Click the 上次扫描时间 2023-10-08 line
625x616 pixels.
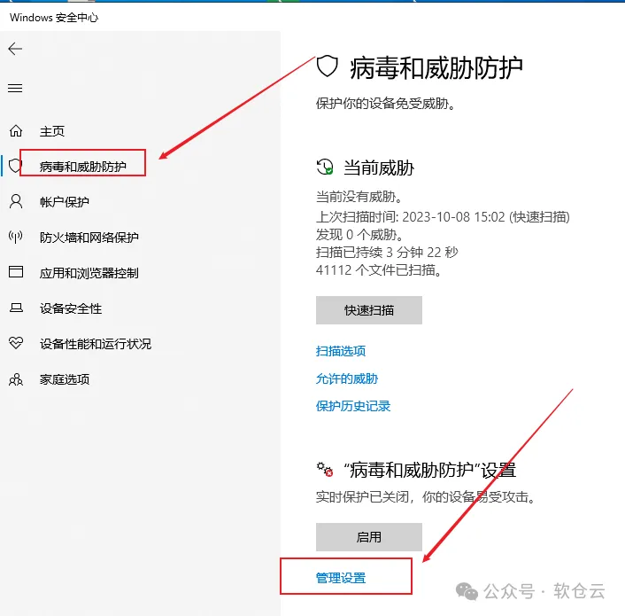443,216
